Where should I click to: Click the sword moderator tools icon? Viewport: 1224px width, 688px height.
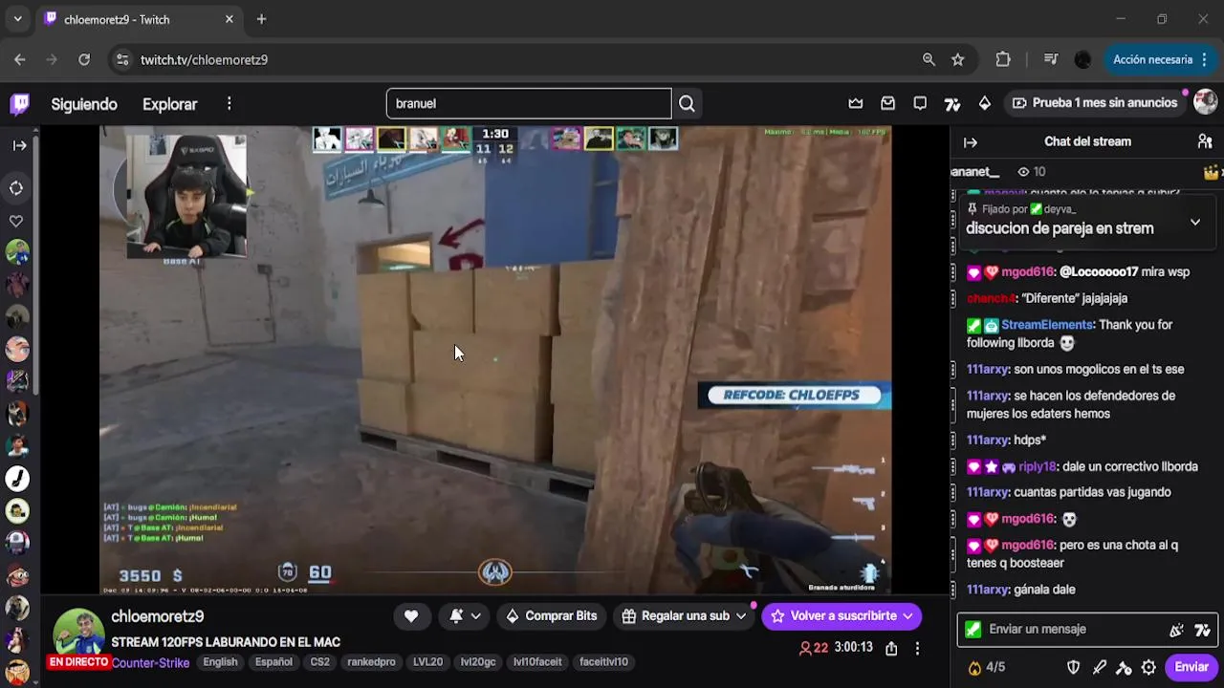1099,668
